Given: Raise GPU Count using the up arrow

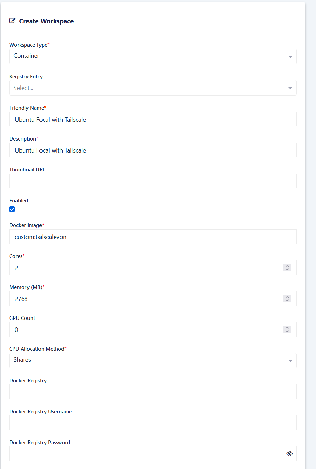Looking at the screenshot, I should (x=287, y=328).
